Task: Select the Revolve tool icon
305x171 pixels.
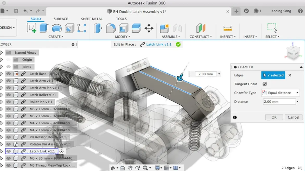Action: (57, 28)
